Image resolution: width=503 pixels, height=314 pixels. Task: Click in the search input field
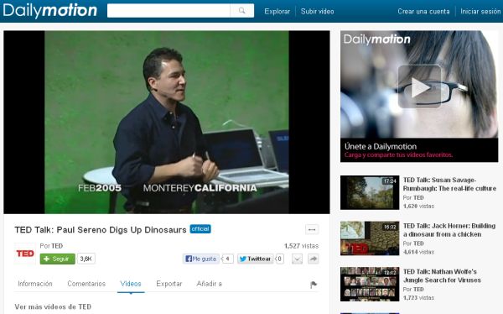click(x=169, y=11)
